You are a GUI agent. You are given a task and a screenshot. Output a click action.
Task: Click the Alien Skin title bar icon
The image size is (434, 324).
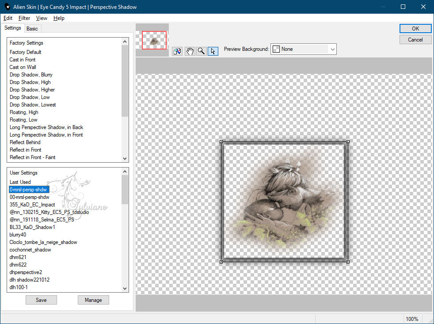(x=7, y=7)
